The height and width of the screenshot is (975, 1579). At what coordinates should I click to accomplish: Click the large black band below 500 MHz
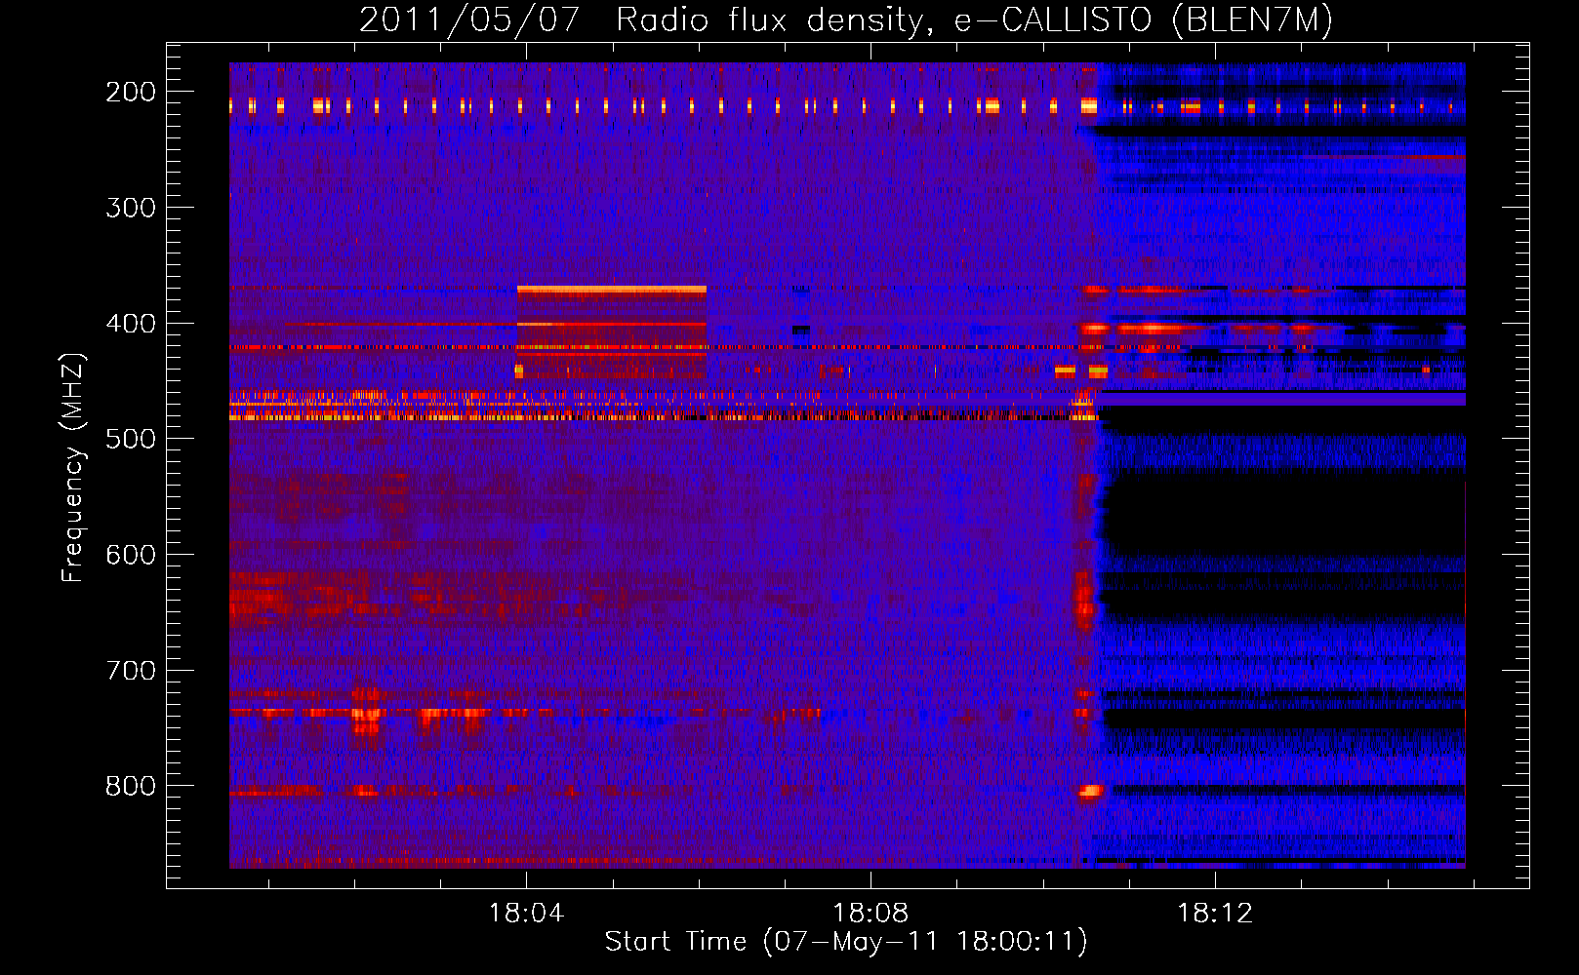pos(1284,514)
